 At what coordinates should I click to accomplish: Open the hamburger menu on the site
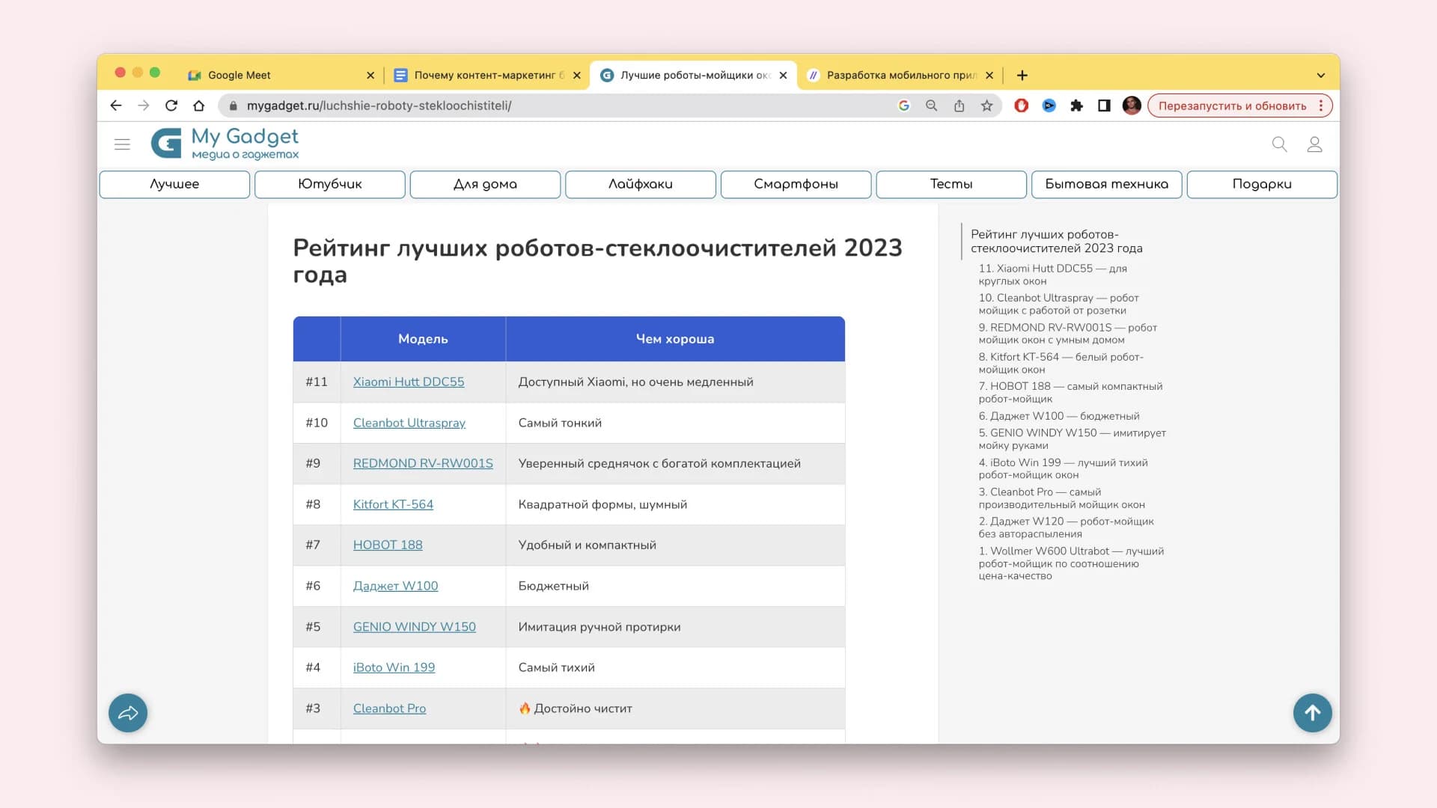pyautogui.click(x=122, y=144)
